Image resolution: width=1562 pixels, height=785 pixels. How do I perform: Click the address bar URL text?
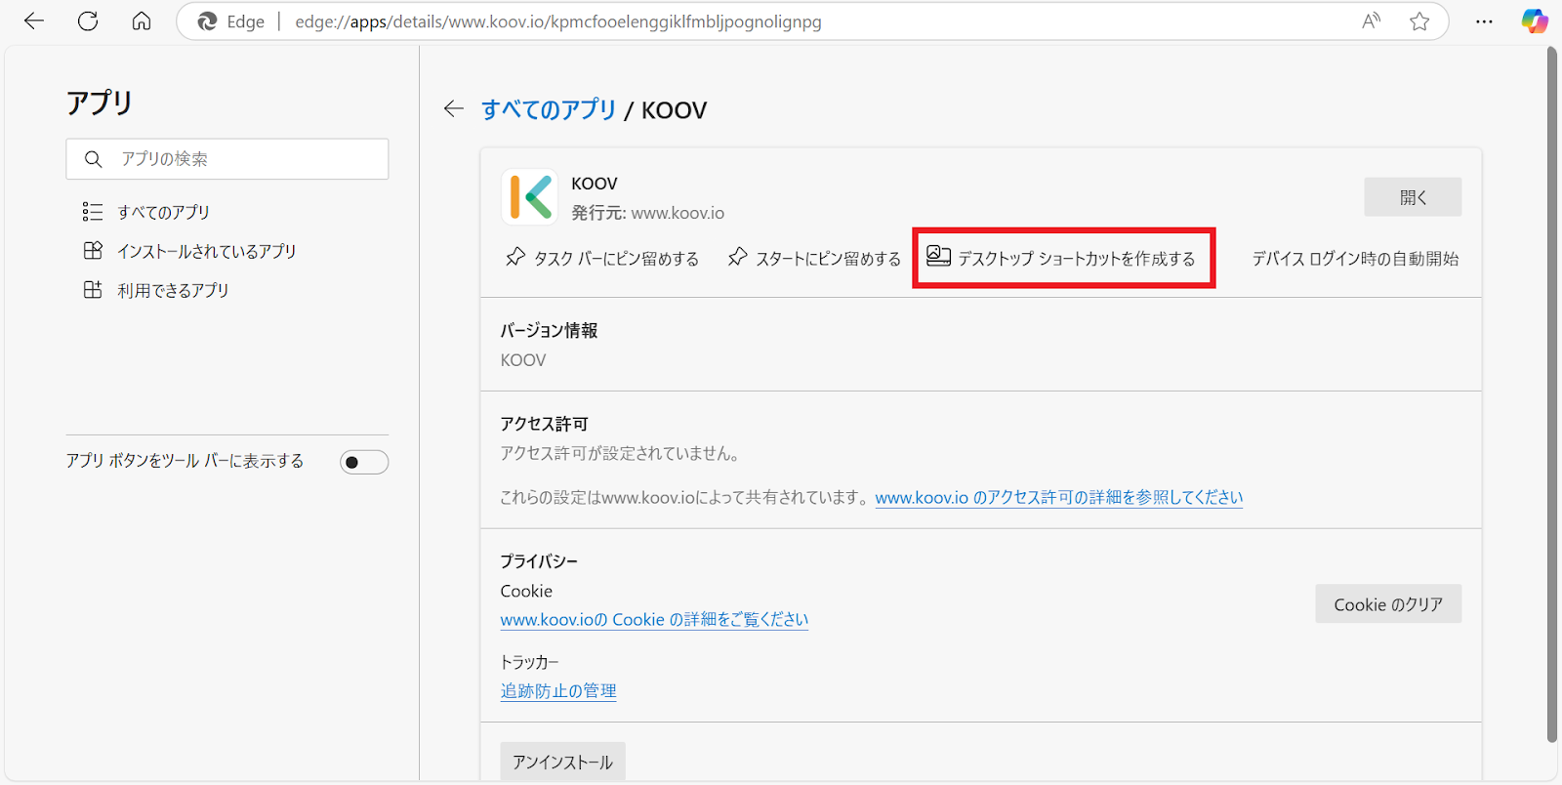[x=558, y=21]
